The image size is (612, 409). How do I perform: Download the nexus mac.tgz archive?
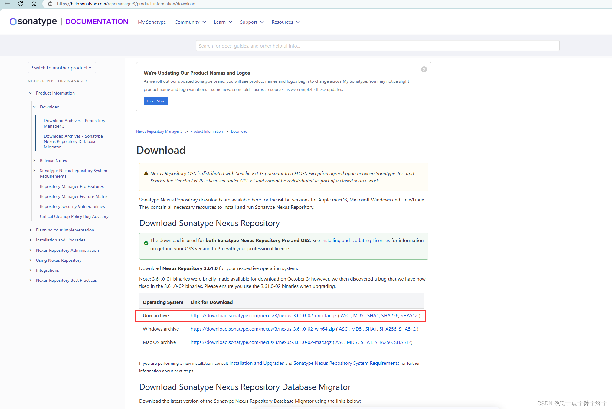click(x=261, y=342)
